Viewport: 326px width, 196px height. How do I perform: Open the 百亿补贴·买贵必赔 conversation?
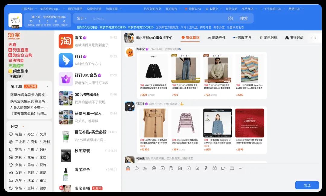[88, 136]
